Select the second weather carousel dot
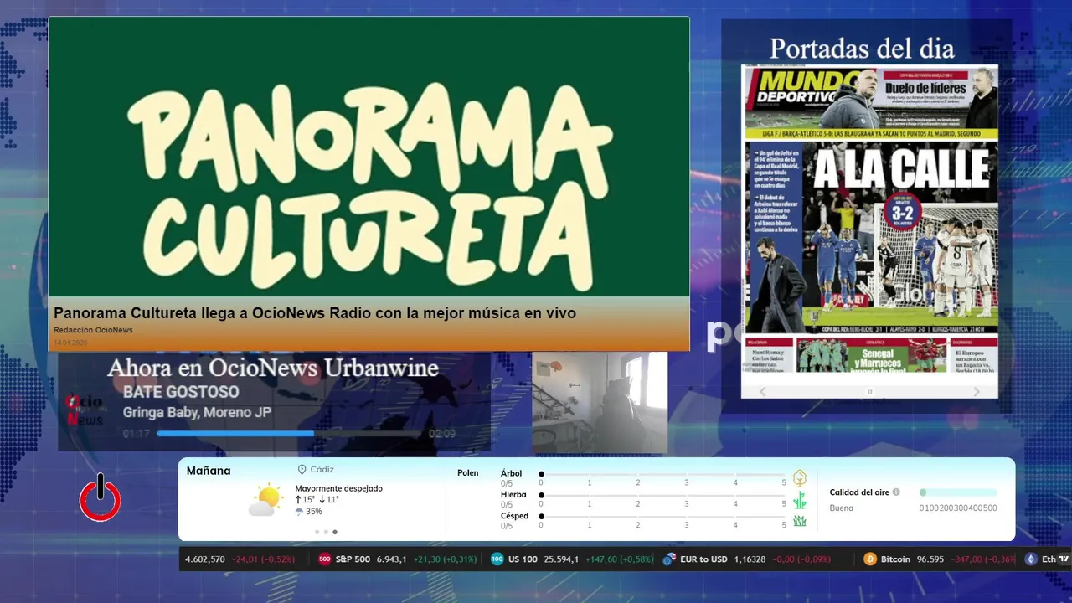Viewport: 1072px width, 603px height. [326, 532]
